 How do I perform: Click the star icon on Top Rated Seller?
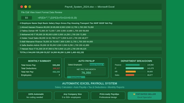134,94
